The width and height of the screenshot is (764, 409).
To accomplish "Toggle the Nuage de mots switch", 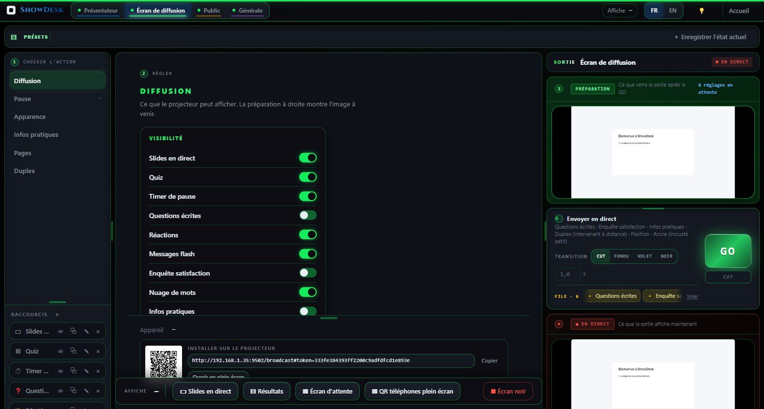I will tap(308, 292).
